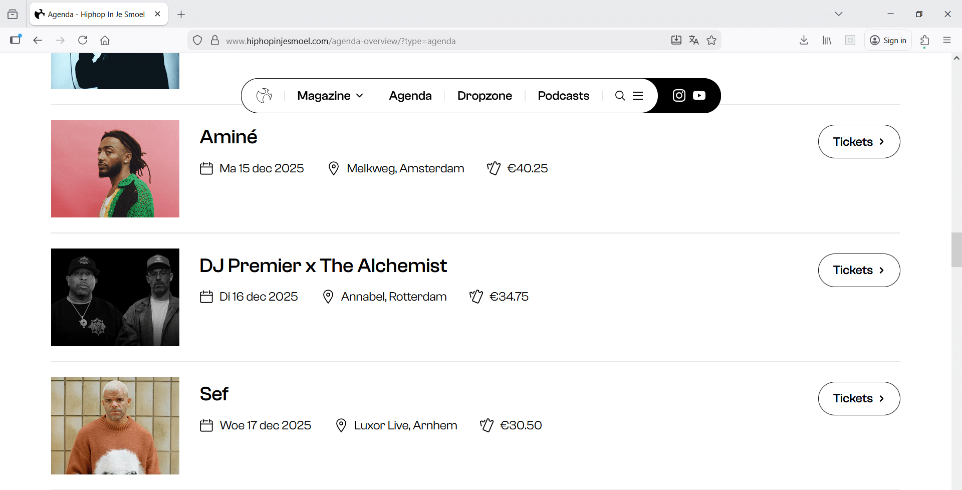Viewport: 962px width, 490px height.
Task: Open the site search magnifier icon
Action: (x=620, y=96)
